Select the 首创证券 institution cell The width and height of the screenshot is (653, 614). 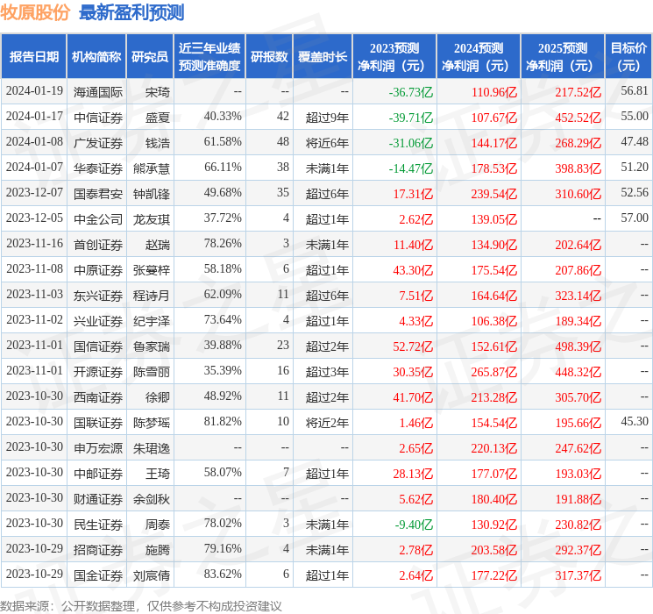98,245
